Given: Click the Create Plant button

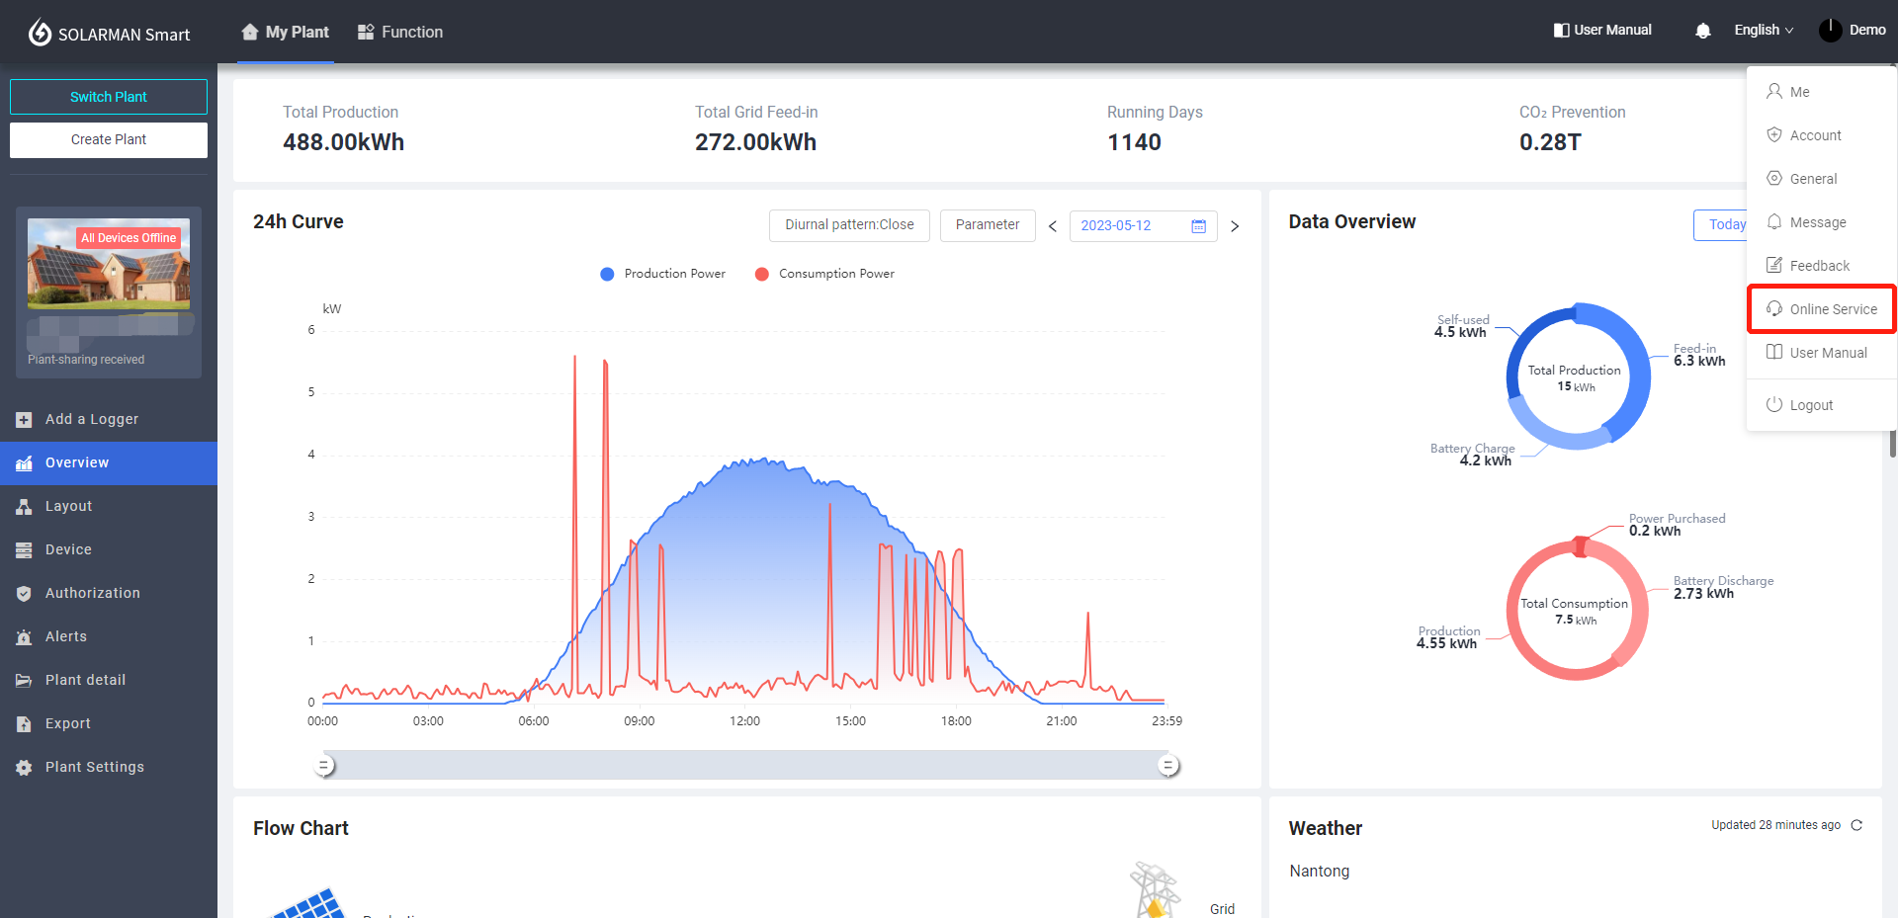Looking at the screenshot, I should 109,139.
